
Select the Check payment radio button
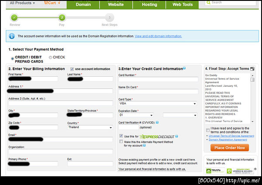50,58
